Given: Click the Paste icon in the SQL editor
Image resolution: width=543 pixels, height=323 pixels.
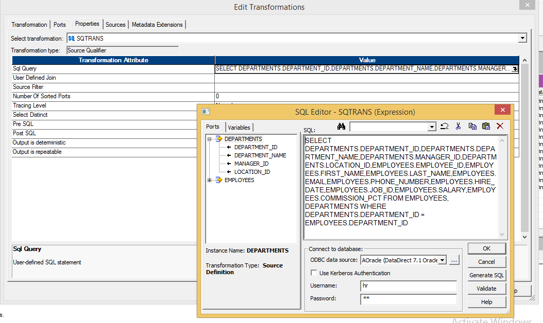Looking at the screenshot, I should (x=485, y=126).
